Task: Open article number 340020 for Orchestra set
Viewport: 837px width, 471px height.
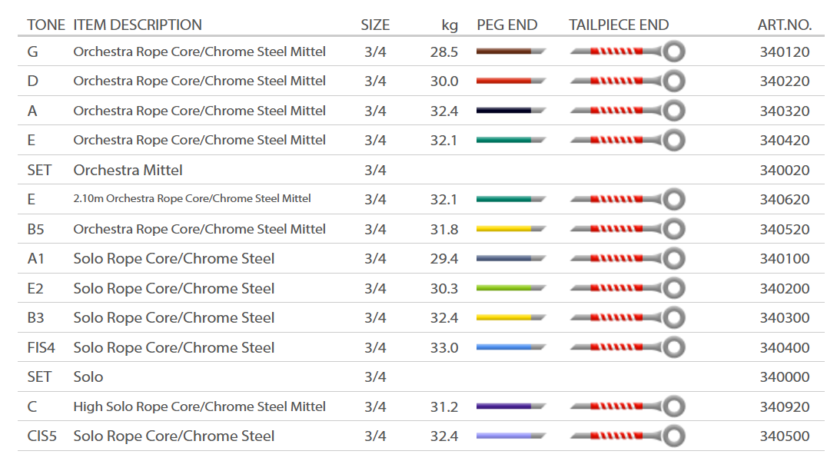Action: pos(784,170)
